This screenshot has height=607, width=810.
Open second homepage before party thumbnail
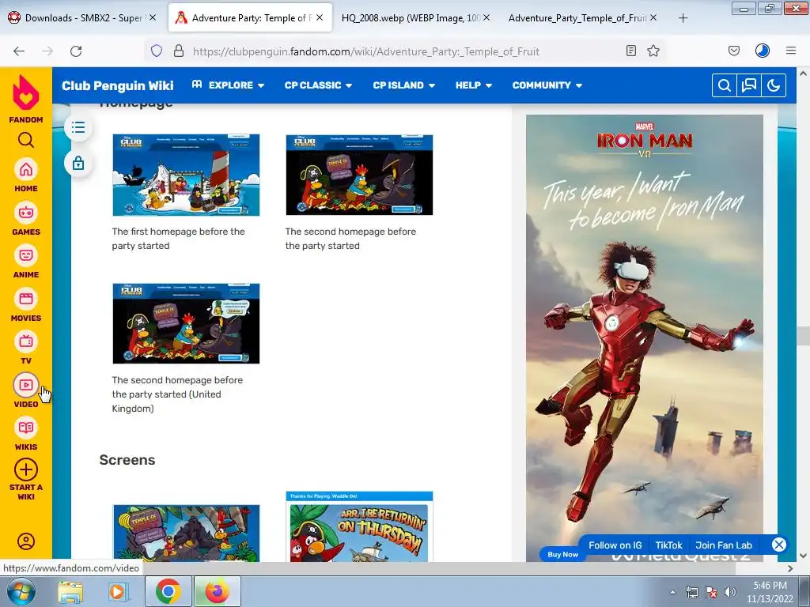[x=359, y=175]
